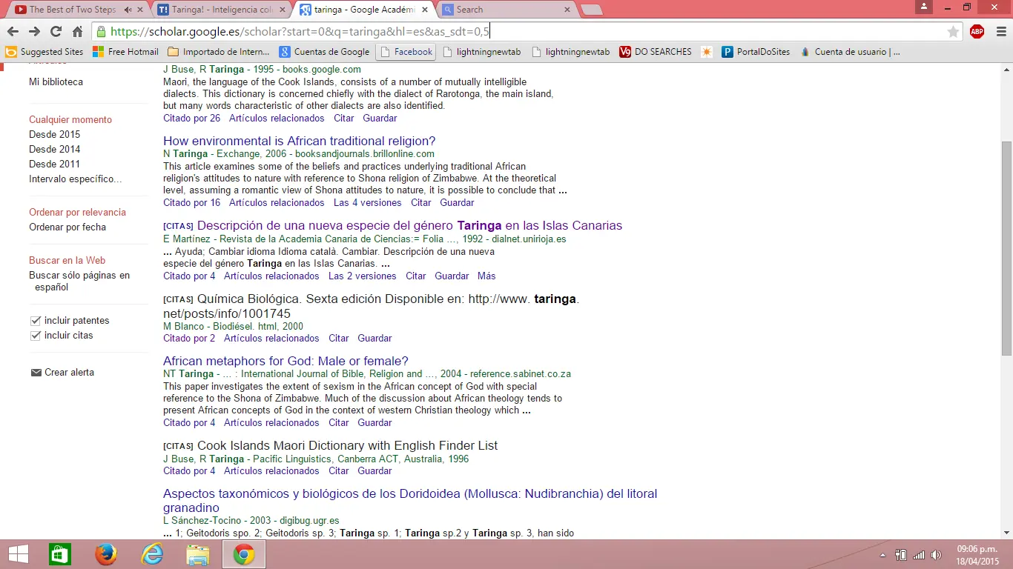Screen dimensions: 1013x569
Task: Open 'Aspectos taxonómicos y biológicos de los Doridoidea' result
Action: tap(410, 501)
